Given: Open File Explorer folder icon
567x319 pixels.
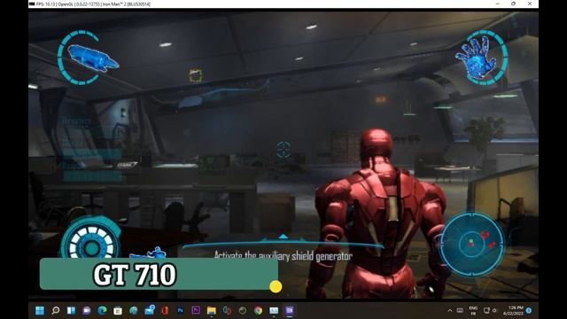Looking at the screenshot, I should coord(212,310).
